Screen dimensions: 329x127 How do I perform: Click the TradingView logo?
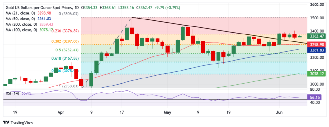pos(18,123)
